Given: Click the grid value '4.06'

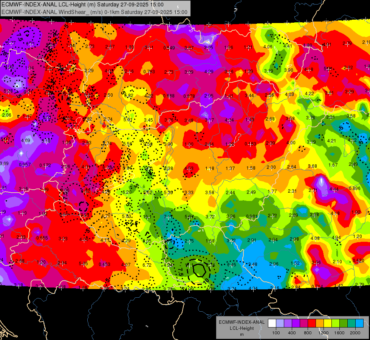Looking at the screenshot, I should coord(268,47).
